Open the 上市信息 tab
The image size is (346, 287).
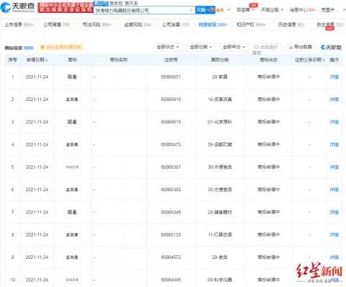click(19, 25)
